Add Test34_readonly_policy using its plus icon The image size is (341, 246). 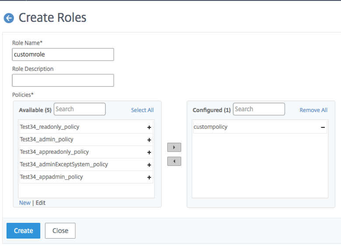pos(149,127)
